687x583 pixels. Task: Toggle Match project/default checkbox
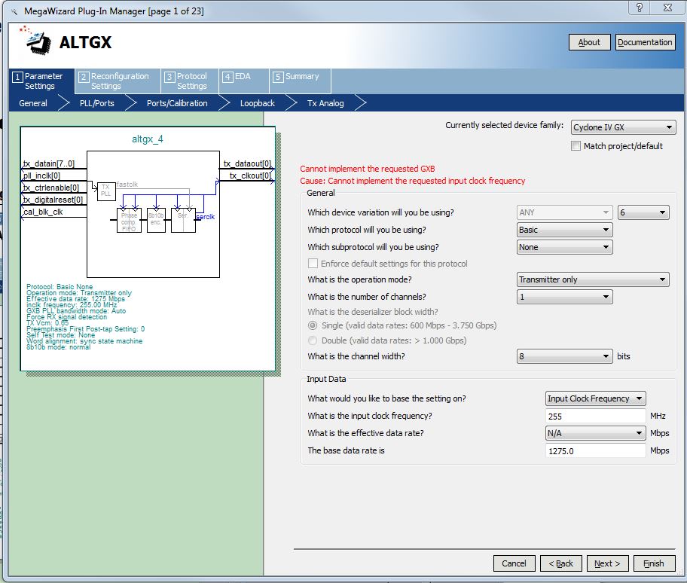point(576,146)
